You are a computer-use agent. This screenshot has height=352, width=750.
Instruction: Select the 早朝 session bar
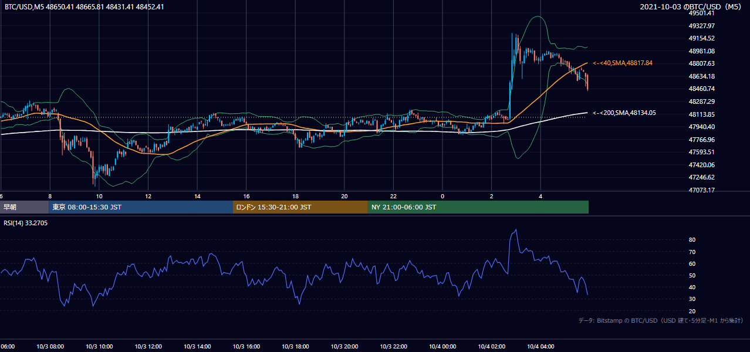pos(24,207)
